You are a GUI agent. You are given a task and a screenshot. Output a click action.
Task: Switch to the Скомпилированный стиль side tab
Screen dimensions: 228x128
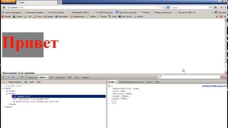tap(131, 82)
